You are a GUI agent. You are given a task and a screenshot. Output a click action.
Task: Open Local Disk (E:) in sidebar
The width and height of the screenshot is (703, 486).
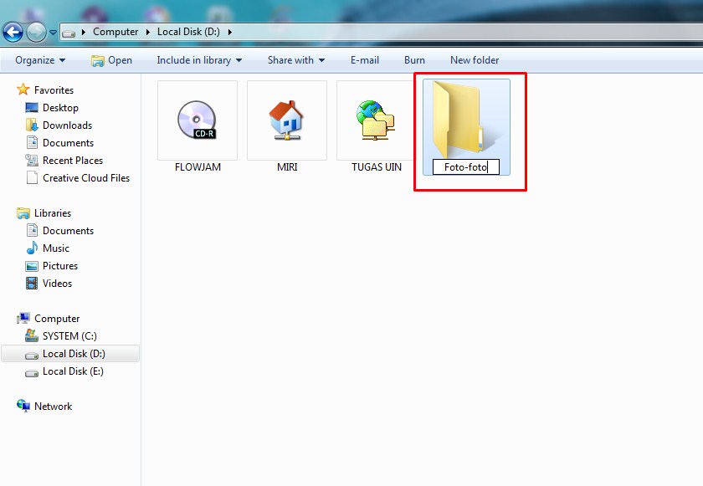tap(73, 371)
